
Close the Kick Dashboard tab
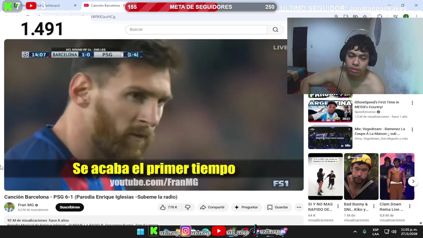click(75, 6)
